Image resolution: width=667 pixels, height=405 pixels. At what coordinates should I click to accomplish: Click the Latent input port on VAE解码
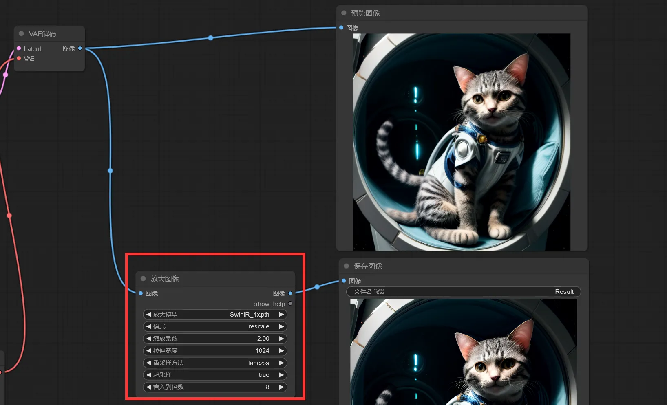[19, 48]
